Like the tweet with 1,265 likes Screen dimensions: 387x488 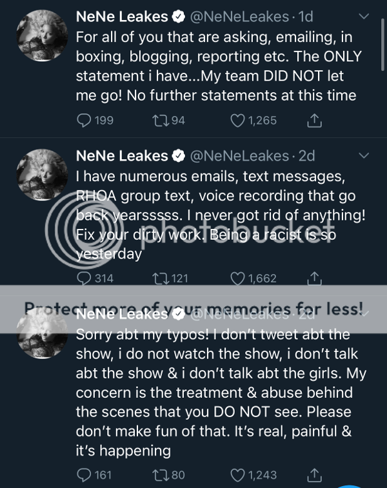point(238,121)
